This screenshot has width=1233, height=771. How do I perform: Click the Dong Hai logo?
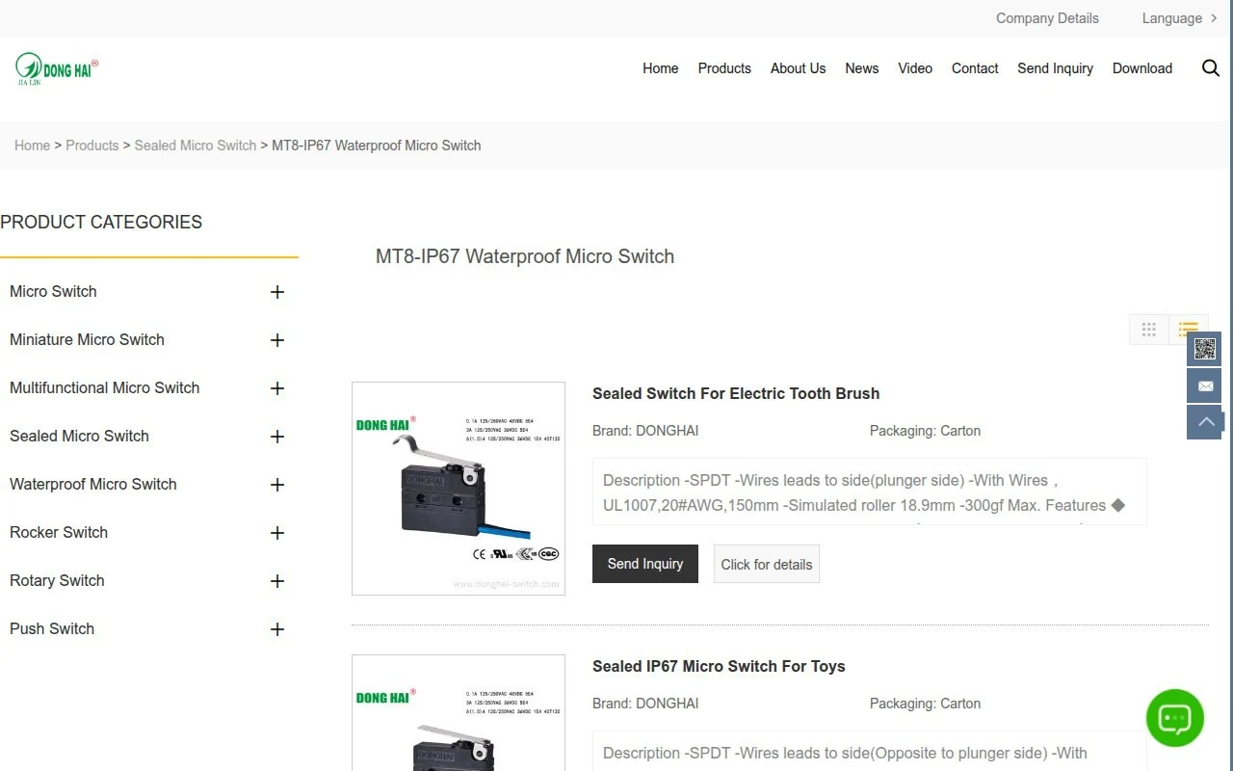point(57,68)
